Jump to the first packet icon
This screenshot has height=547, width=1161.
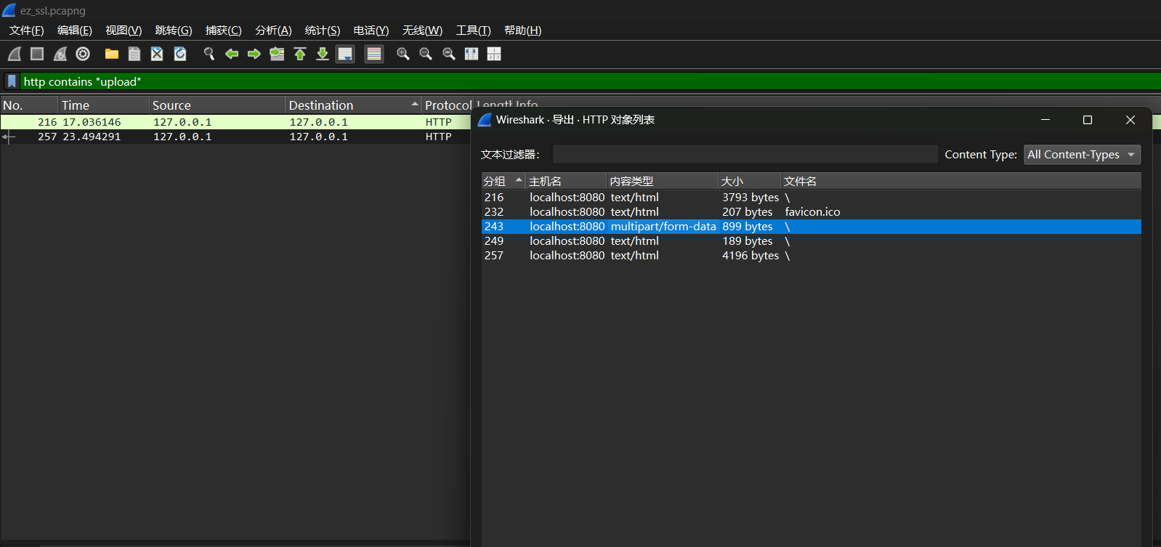pyautogui.click(x=300, y=54)
